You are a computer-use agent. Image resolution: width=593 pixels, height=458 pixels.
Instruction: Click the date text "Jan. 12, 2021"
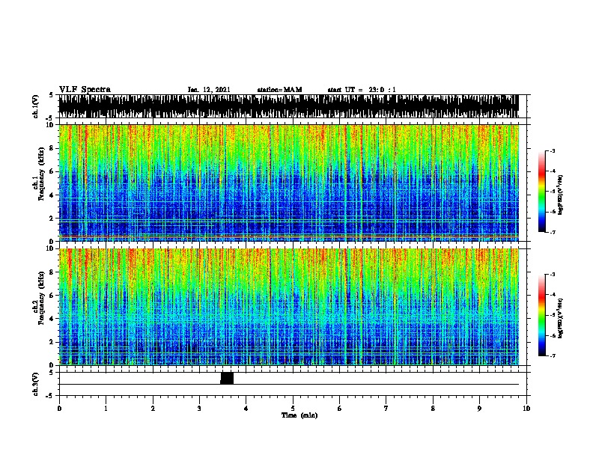point(209,90)
